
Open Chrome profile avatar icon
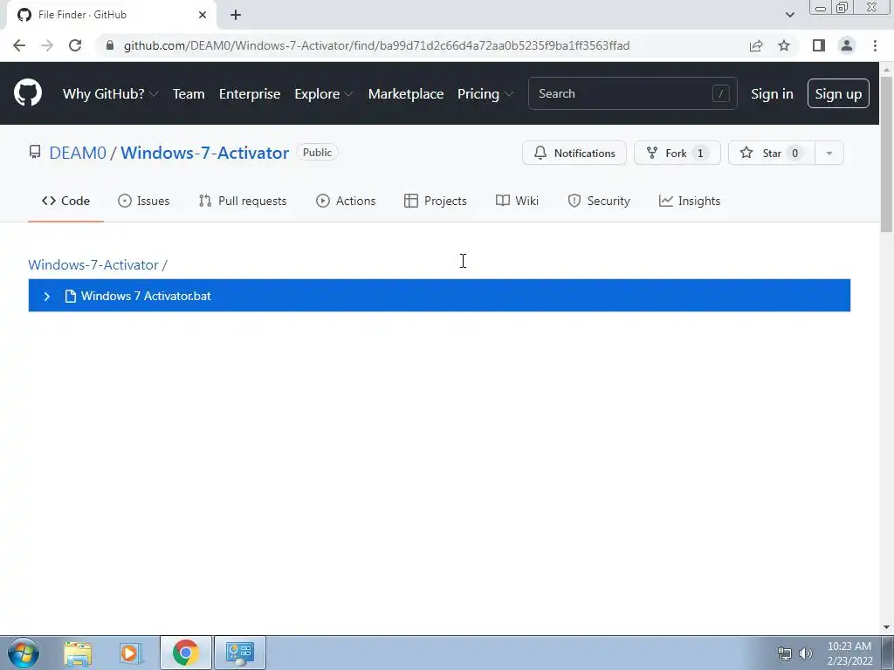847,45
